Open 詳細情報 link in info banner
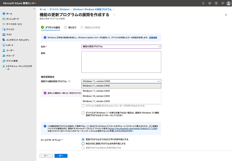The height and width of the screenshot is (161, 232). point(153,38)
